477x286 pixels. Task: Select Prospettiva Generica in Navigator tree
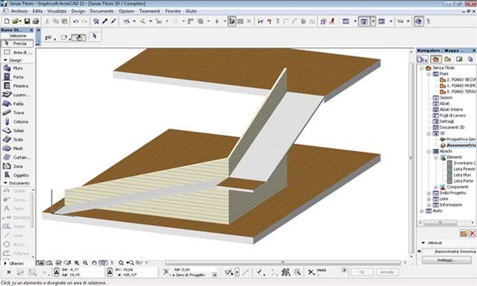pyautogui.click(x=458, y=139)
